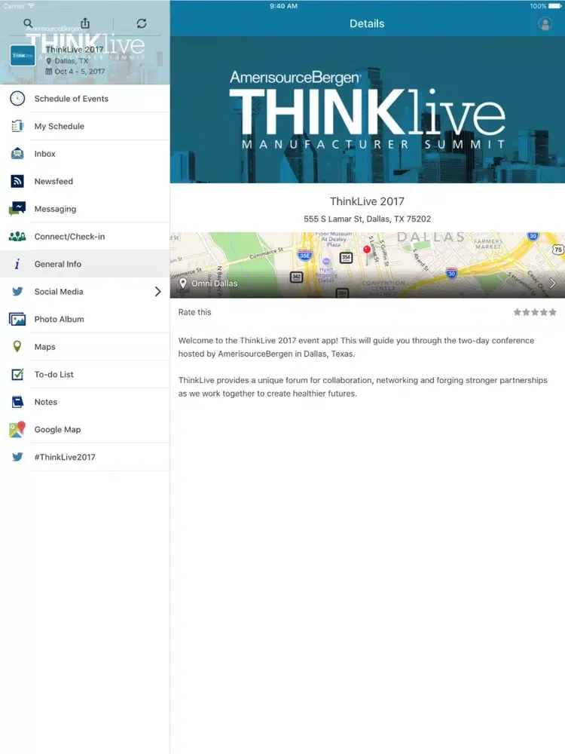Tap the Dallas, TX location in header
Screen dimensions: 565x754
tap(71, 61)
